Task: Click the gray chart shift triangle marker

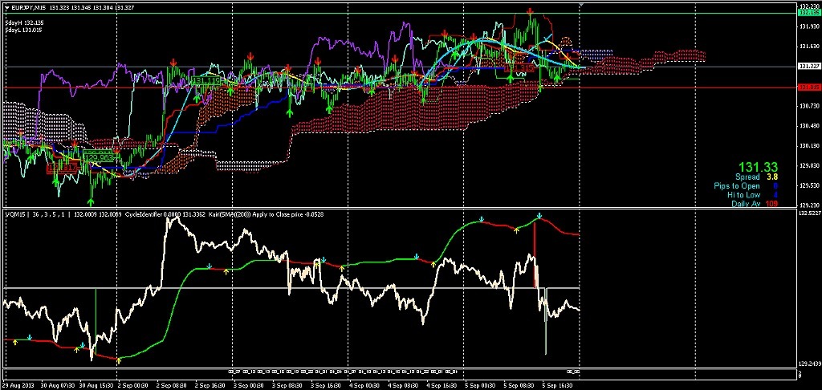Action: (x=580, y=5)
